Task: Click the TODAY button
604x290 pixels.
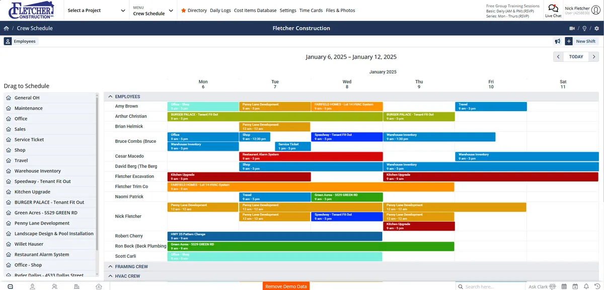Action: 576,57
